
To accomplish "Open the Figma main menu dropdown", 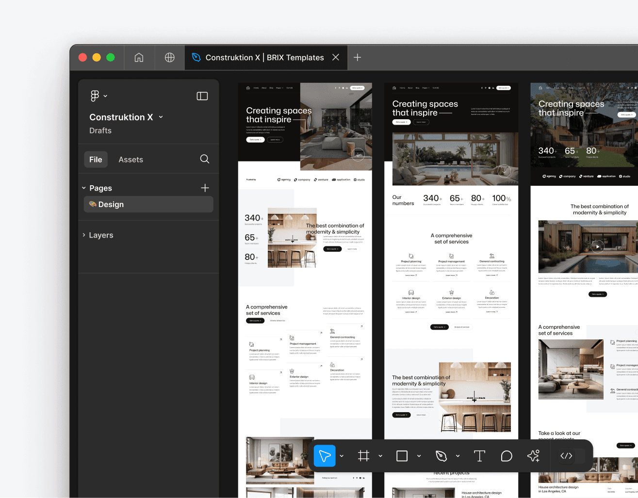I will tap(98, 96).
